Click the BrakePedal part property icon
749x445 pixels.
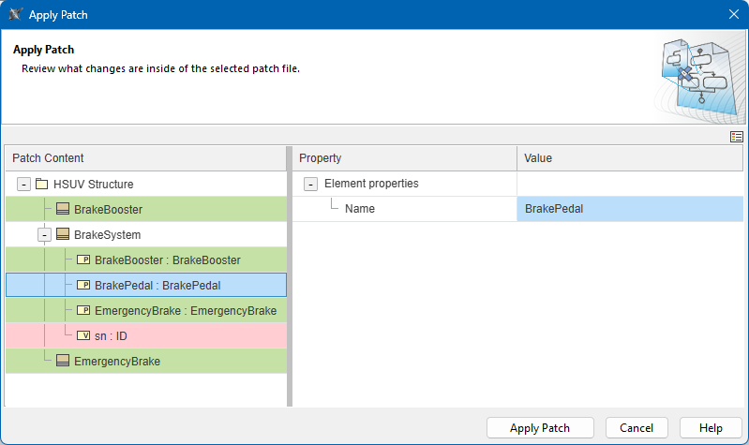click(82, 285)
